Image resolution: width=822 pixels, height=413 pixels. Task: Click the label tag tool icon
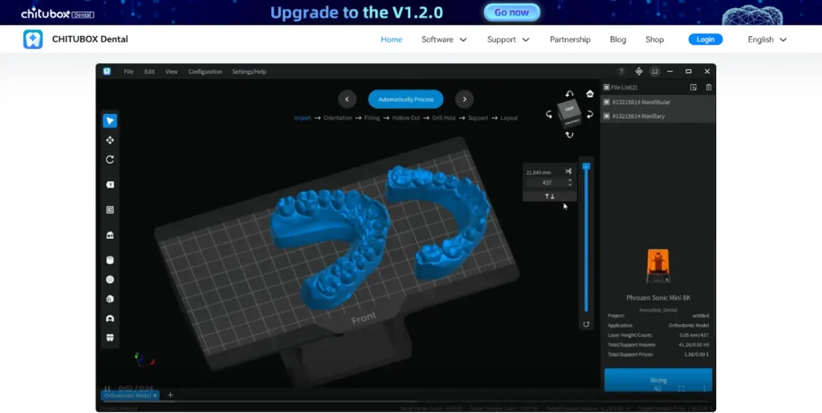(x=109, y=184)
